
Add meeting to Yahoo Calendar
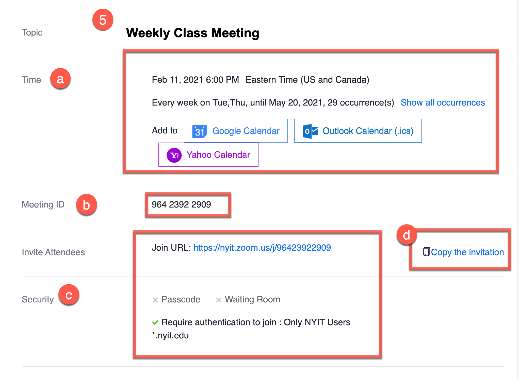click(208, 155)
